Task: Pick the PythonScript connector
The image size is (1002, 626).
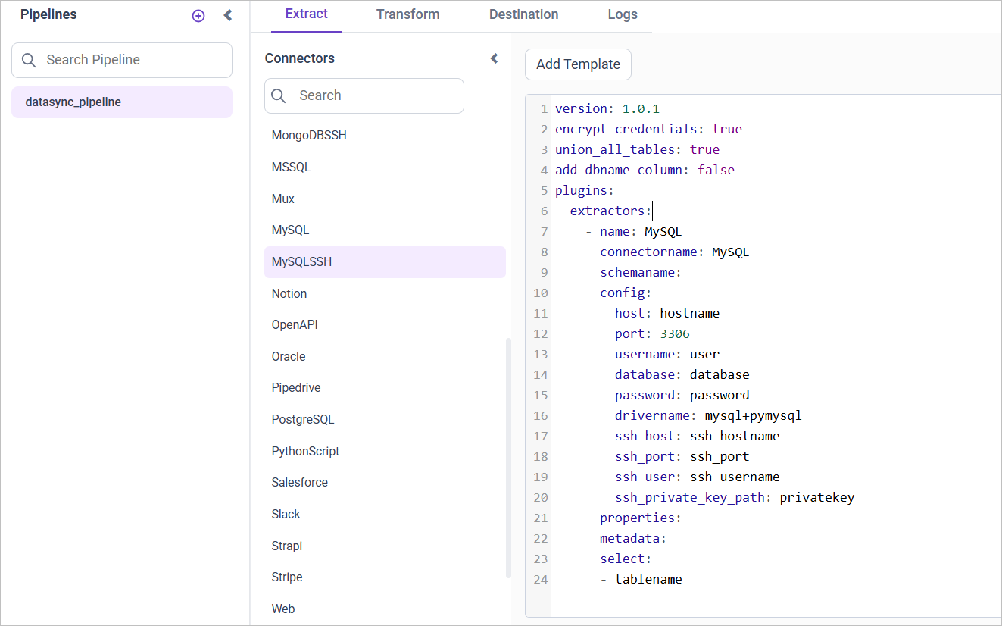Action: pos(305,451)
